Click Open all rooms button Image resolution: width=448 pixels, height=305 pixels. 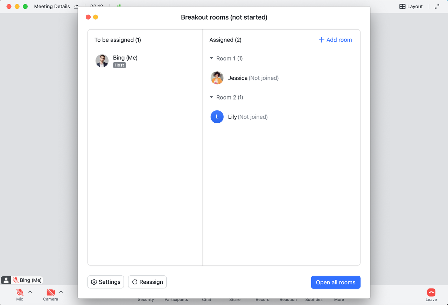pos(335,282)
